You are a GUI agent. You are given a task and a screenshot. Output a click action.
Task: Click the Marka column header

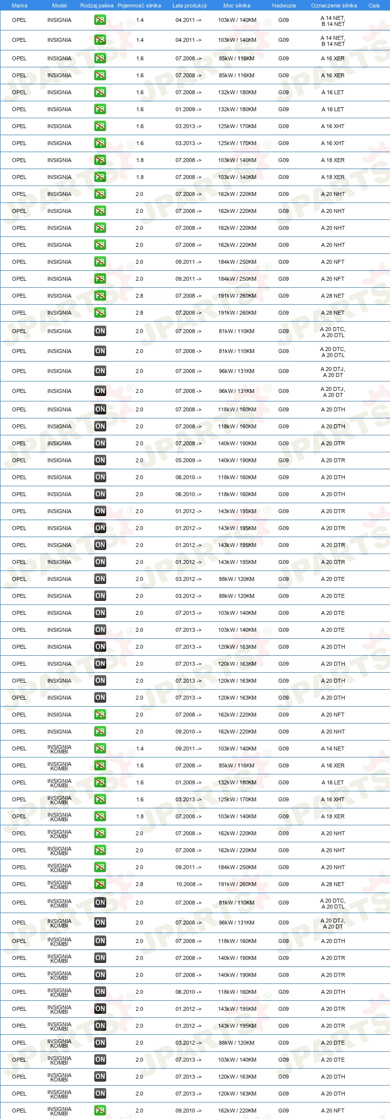[19, 5]
